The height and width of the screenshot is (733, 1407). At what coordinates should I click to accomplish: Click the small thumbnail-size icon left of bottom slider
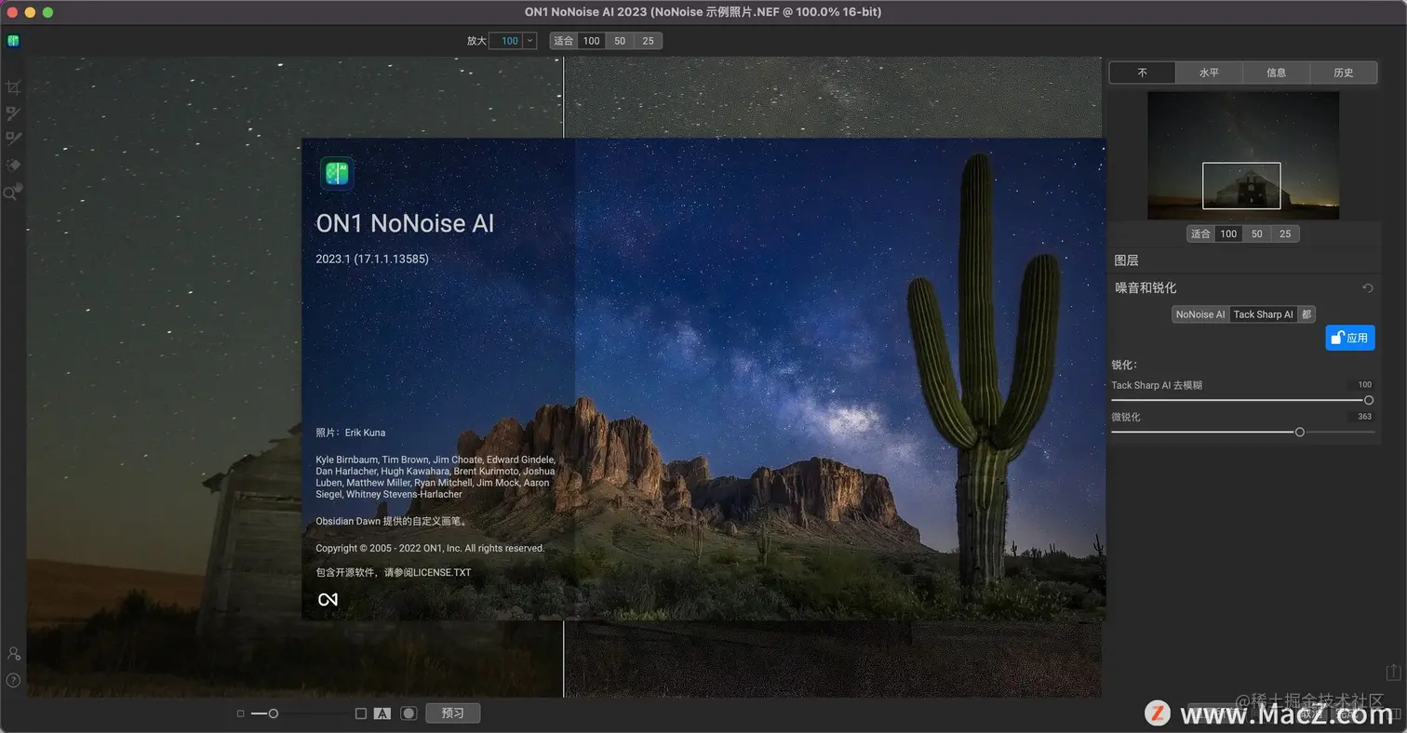coord(240,713)
